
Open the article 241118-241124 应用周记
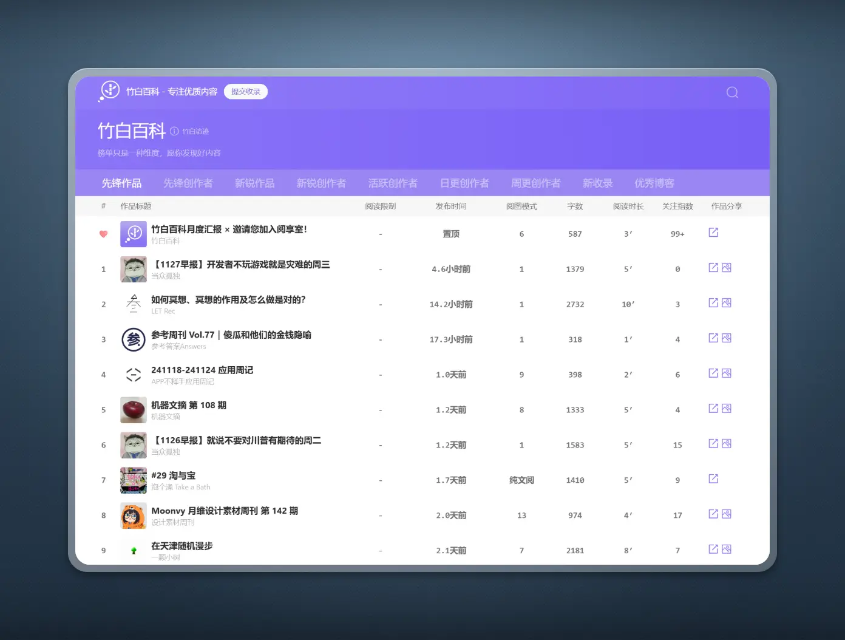(202, 370)
